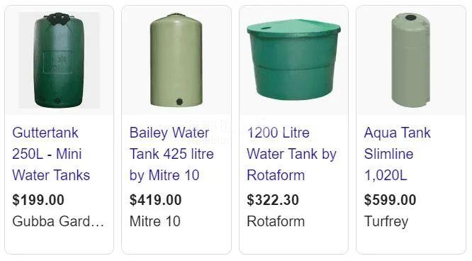Open the Guttertank 250L Mini Water Tanks link
Screen dimensions: 472x261
51,154
